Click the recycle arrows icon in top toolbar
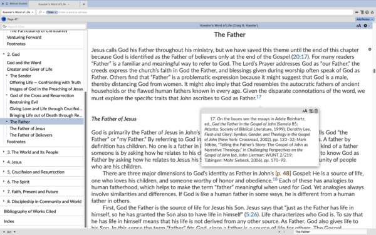The image size is (376, 235). pos(372,12)
